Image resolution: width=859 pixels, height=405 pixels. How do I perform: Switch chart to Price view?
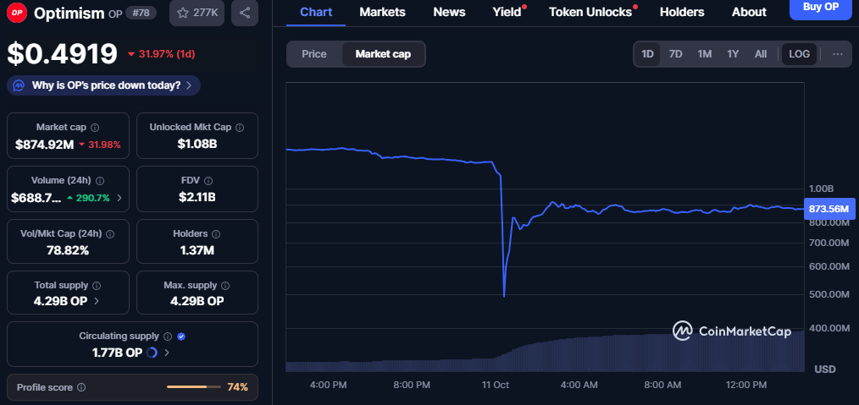(x=314, y=54)
